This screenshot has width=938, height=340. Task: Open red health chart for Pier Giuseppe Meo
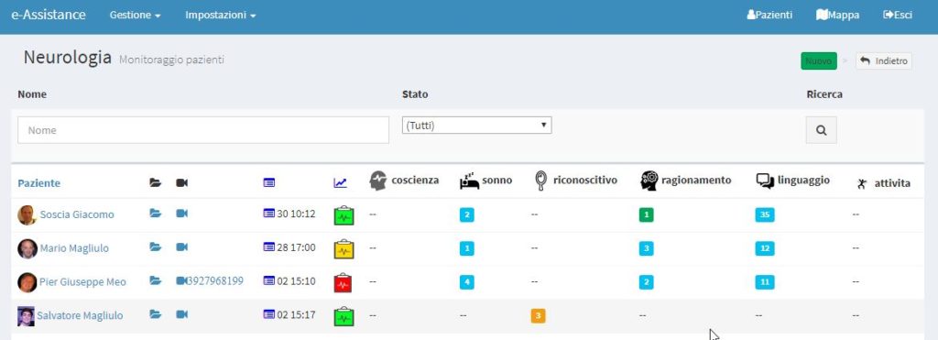pyautogui.click(x=343, y=282)
